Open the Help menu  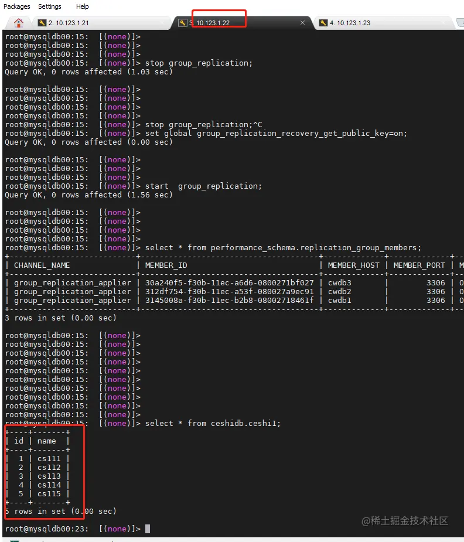(x=83, y=6)
